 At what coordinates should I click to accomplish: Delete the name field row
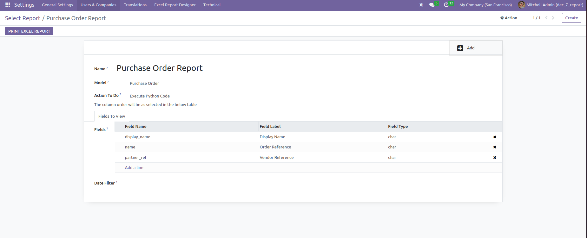tap(494, 147)
